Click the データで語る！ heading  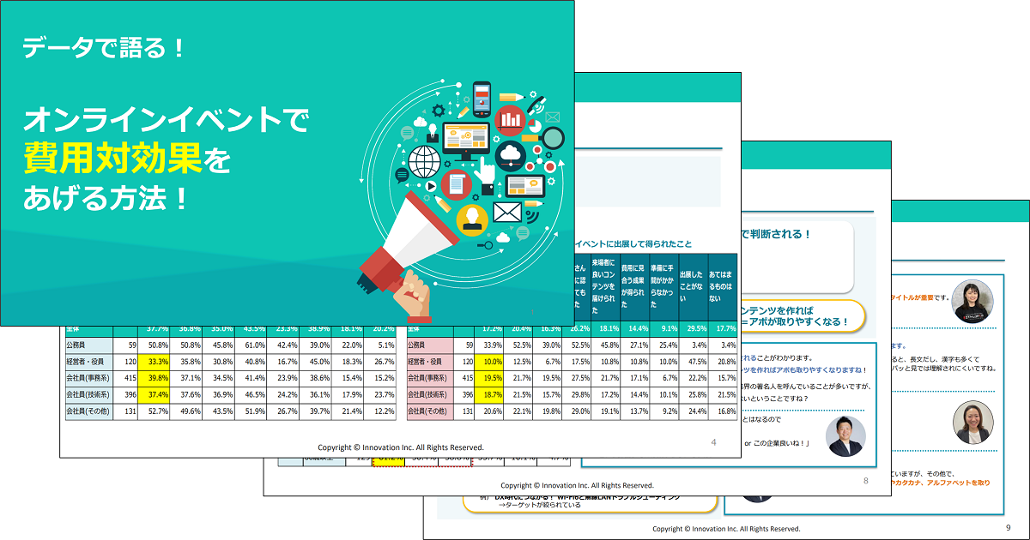104,48
